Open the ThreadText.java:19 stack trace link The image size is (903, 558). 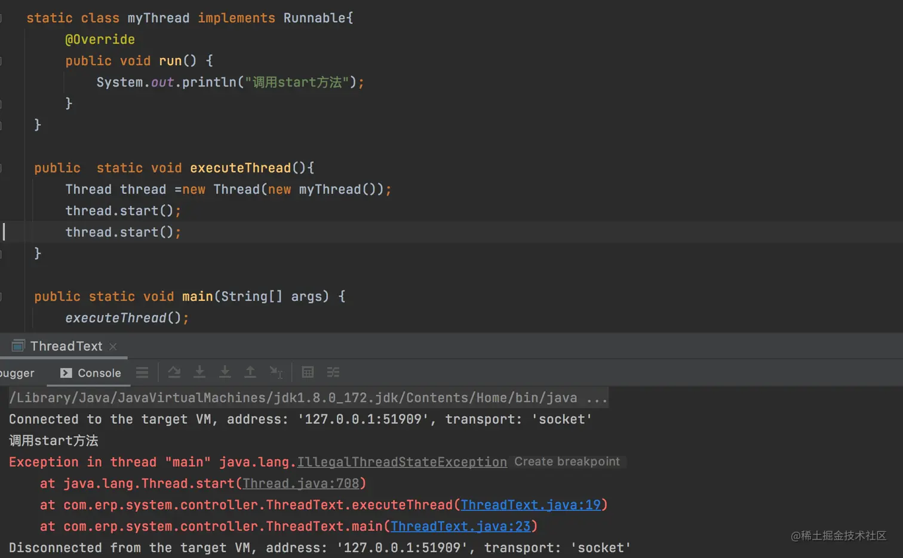tap(531, 505)
